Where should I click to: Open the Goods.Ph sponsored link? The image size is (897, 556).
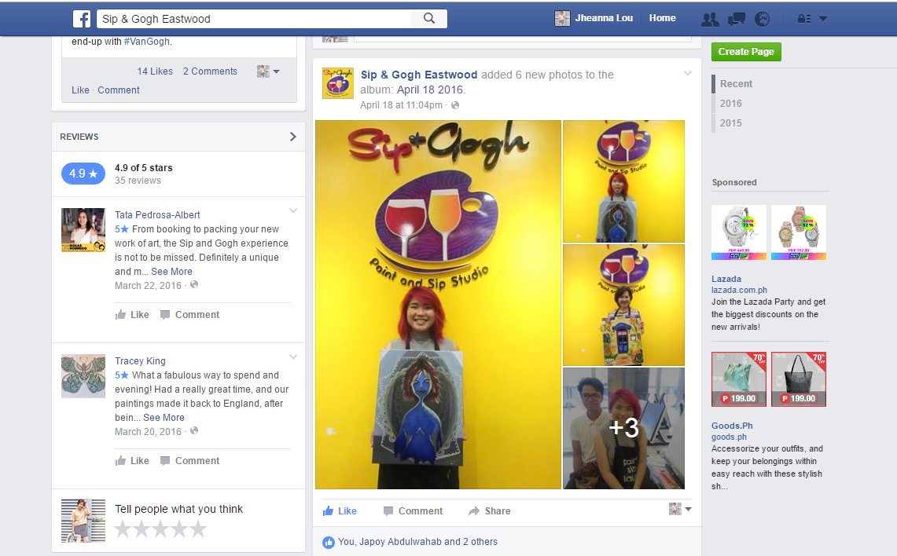tap(732, 426)
